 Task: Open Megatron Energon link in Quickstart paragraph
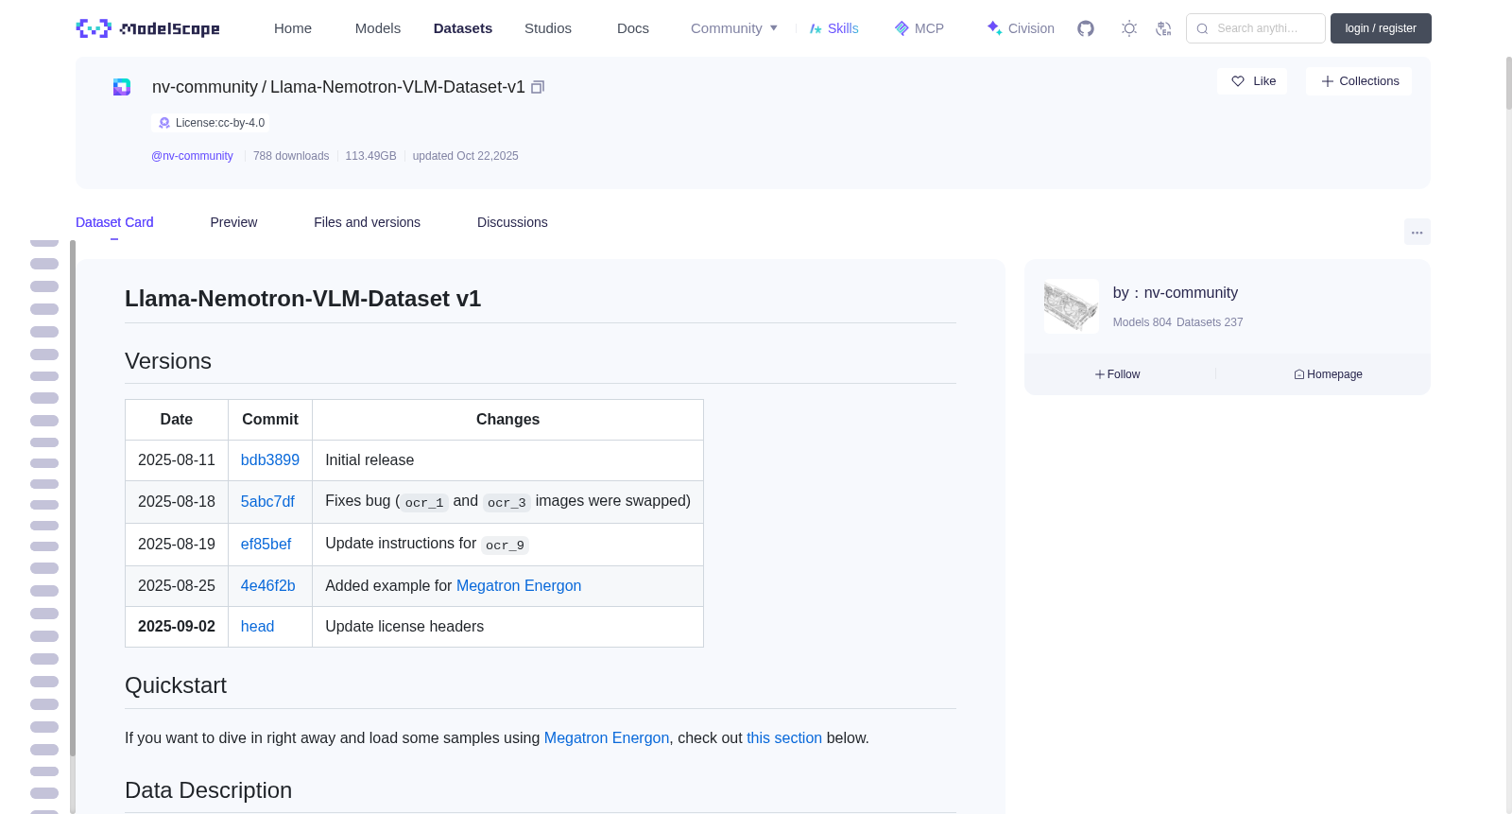[607, 738]
